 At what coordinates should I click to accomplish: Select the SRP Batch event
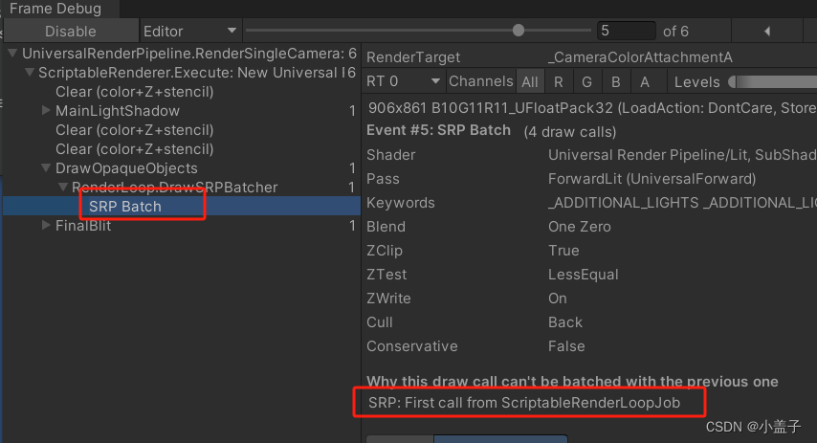(124, 207)
